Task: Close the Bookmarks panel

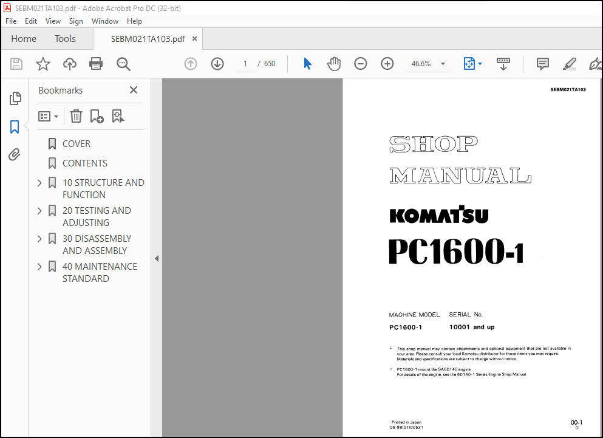Action: [134, 90]
